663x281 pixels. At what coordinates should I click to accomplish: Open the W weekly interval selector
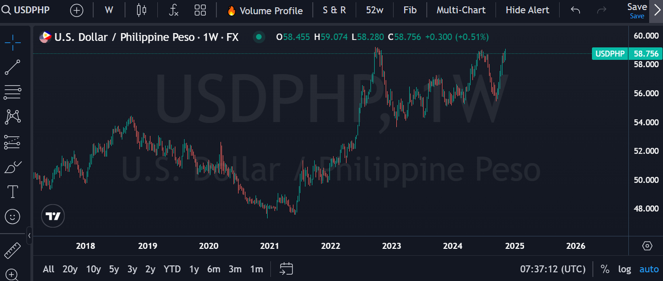point(109,10)
